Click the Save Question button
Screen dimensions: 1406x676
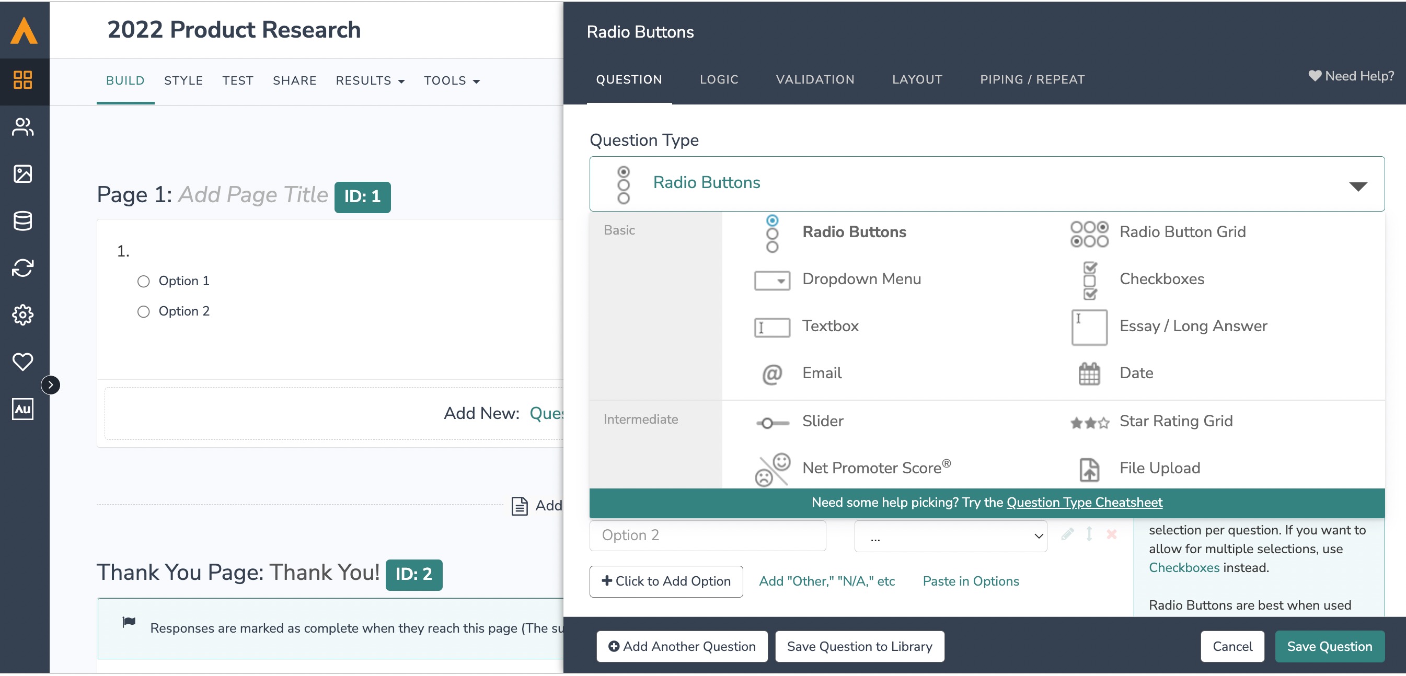(x=1329, y=647)
